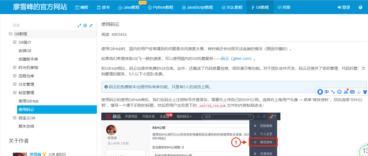This screenshot has width=368, height=156.
Task: Click the 阅读: 4963434 view count
Action: pyautogui.click(x=114, y=35)
